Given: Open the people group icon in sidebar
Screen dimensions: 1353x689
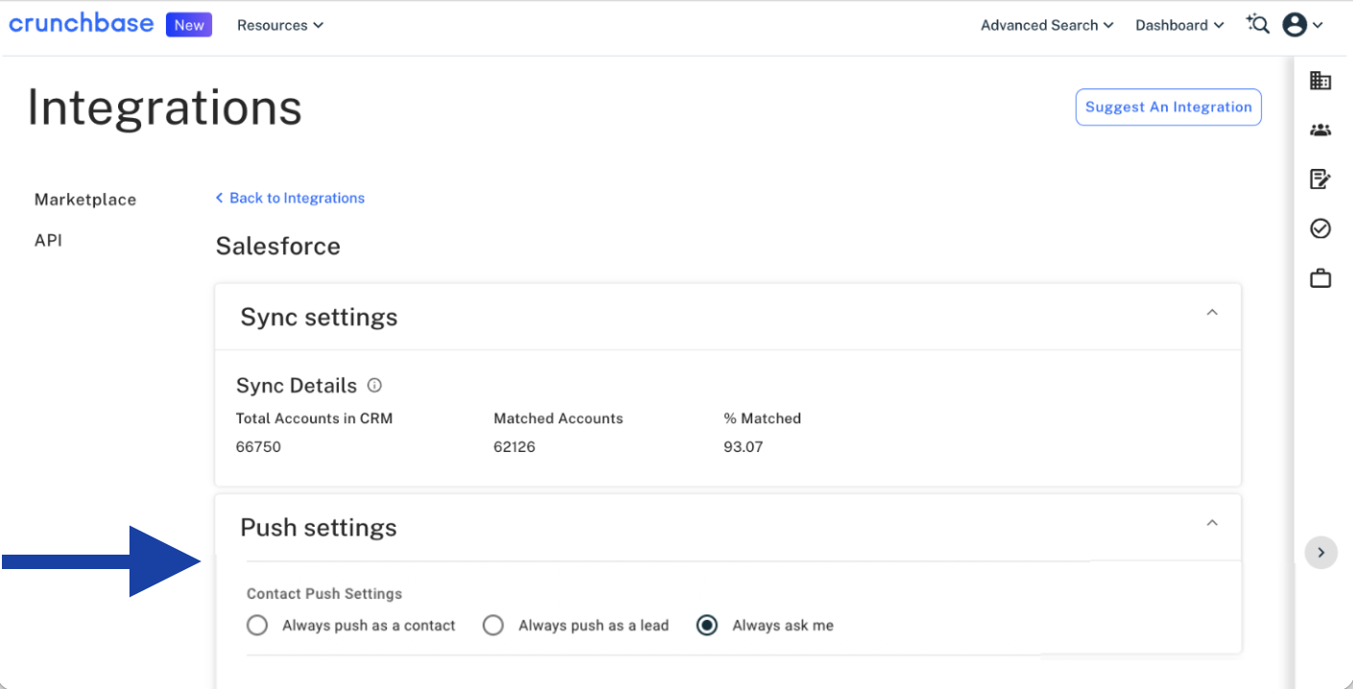Looking at the screenshot, I should click(x=1320, y=130).
